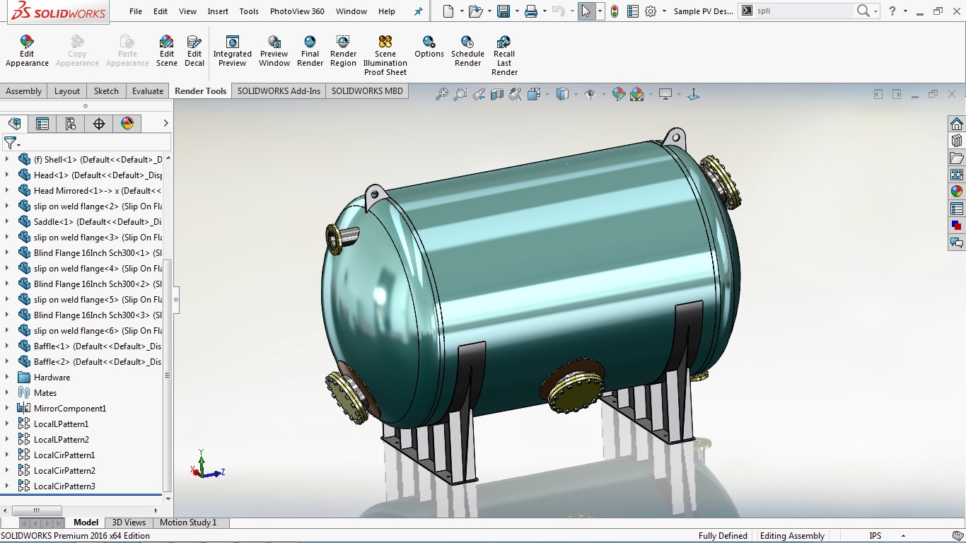Screen dimensions: 966x543
Task: Click the Rebuild traffic light icon
Action: [615, 11]
